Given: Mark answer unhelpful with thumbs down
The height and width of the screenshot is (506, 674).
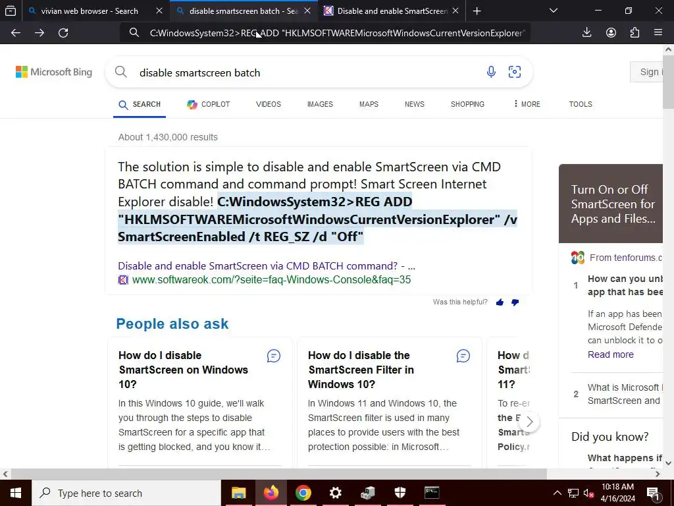Looking at the screenshot, I should click(x=515, y=302).
